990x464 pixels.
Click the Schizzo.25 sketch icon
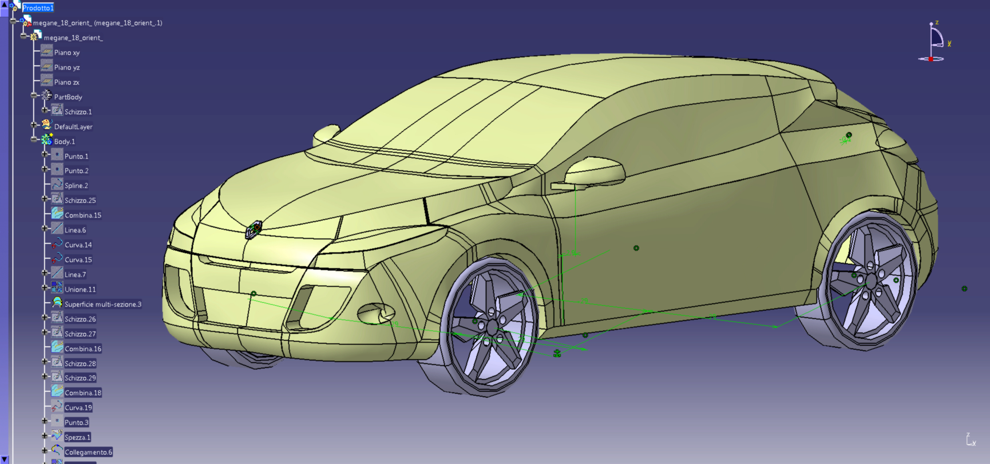[57, 199]
